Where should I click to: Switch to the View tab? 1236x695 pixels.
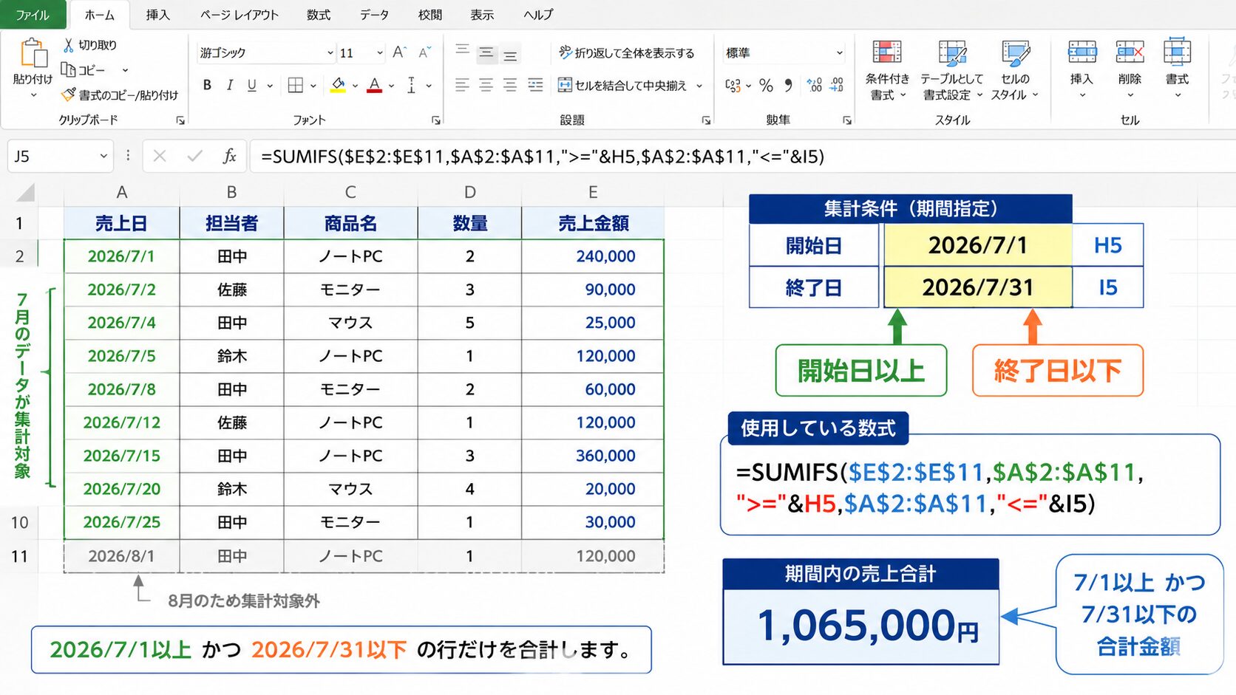click(x=482, y=15)
